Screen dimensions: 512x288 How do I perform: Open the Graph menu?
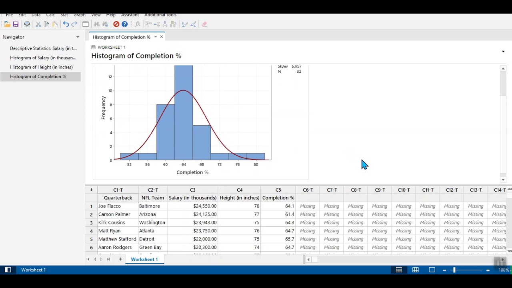point(80,15)
